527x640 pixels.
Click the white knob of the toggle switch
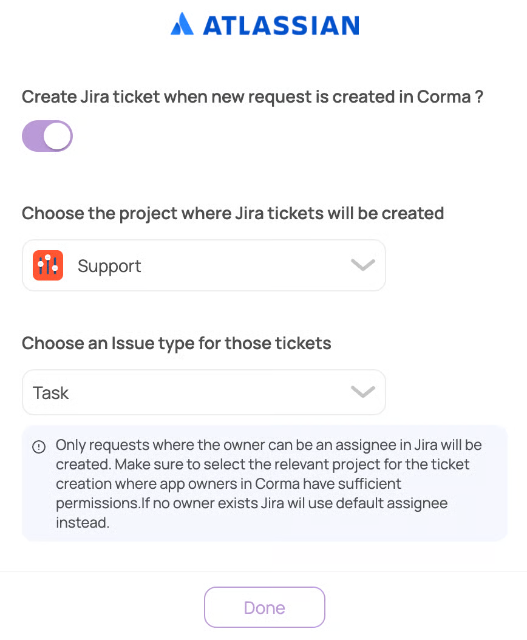pos(58,135)
